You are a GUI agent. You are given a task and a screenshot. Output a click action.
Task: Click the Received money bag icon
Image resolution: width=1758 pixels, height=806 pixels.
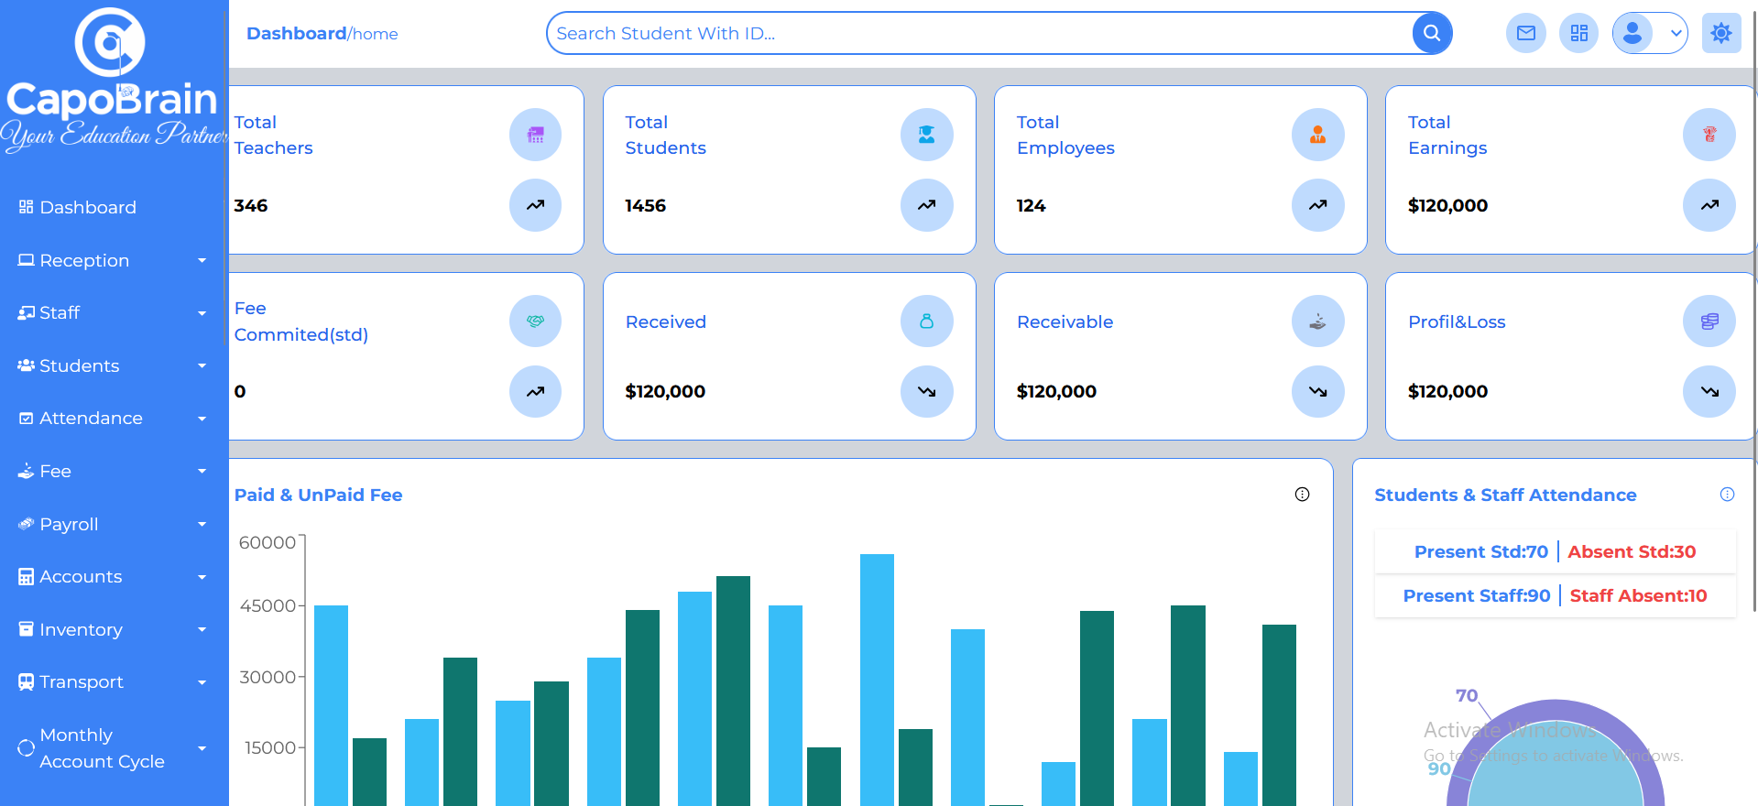click(927, 321)
